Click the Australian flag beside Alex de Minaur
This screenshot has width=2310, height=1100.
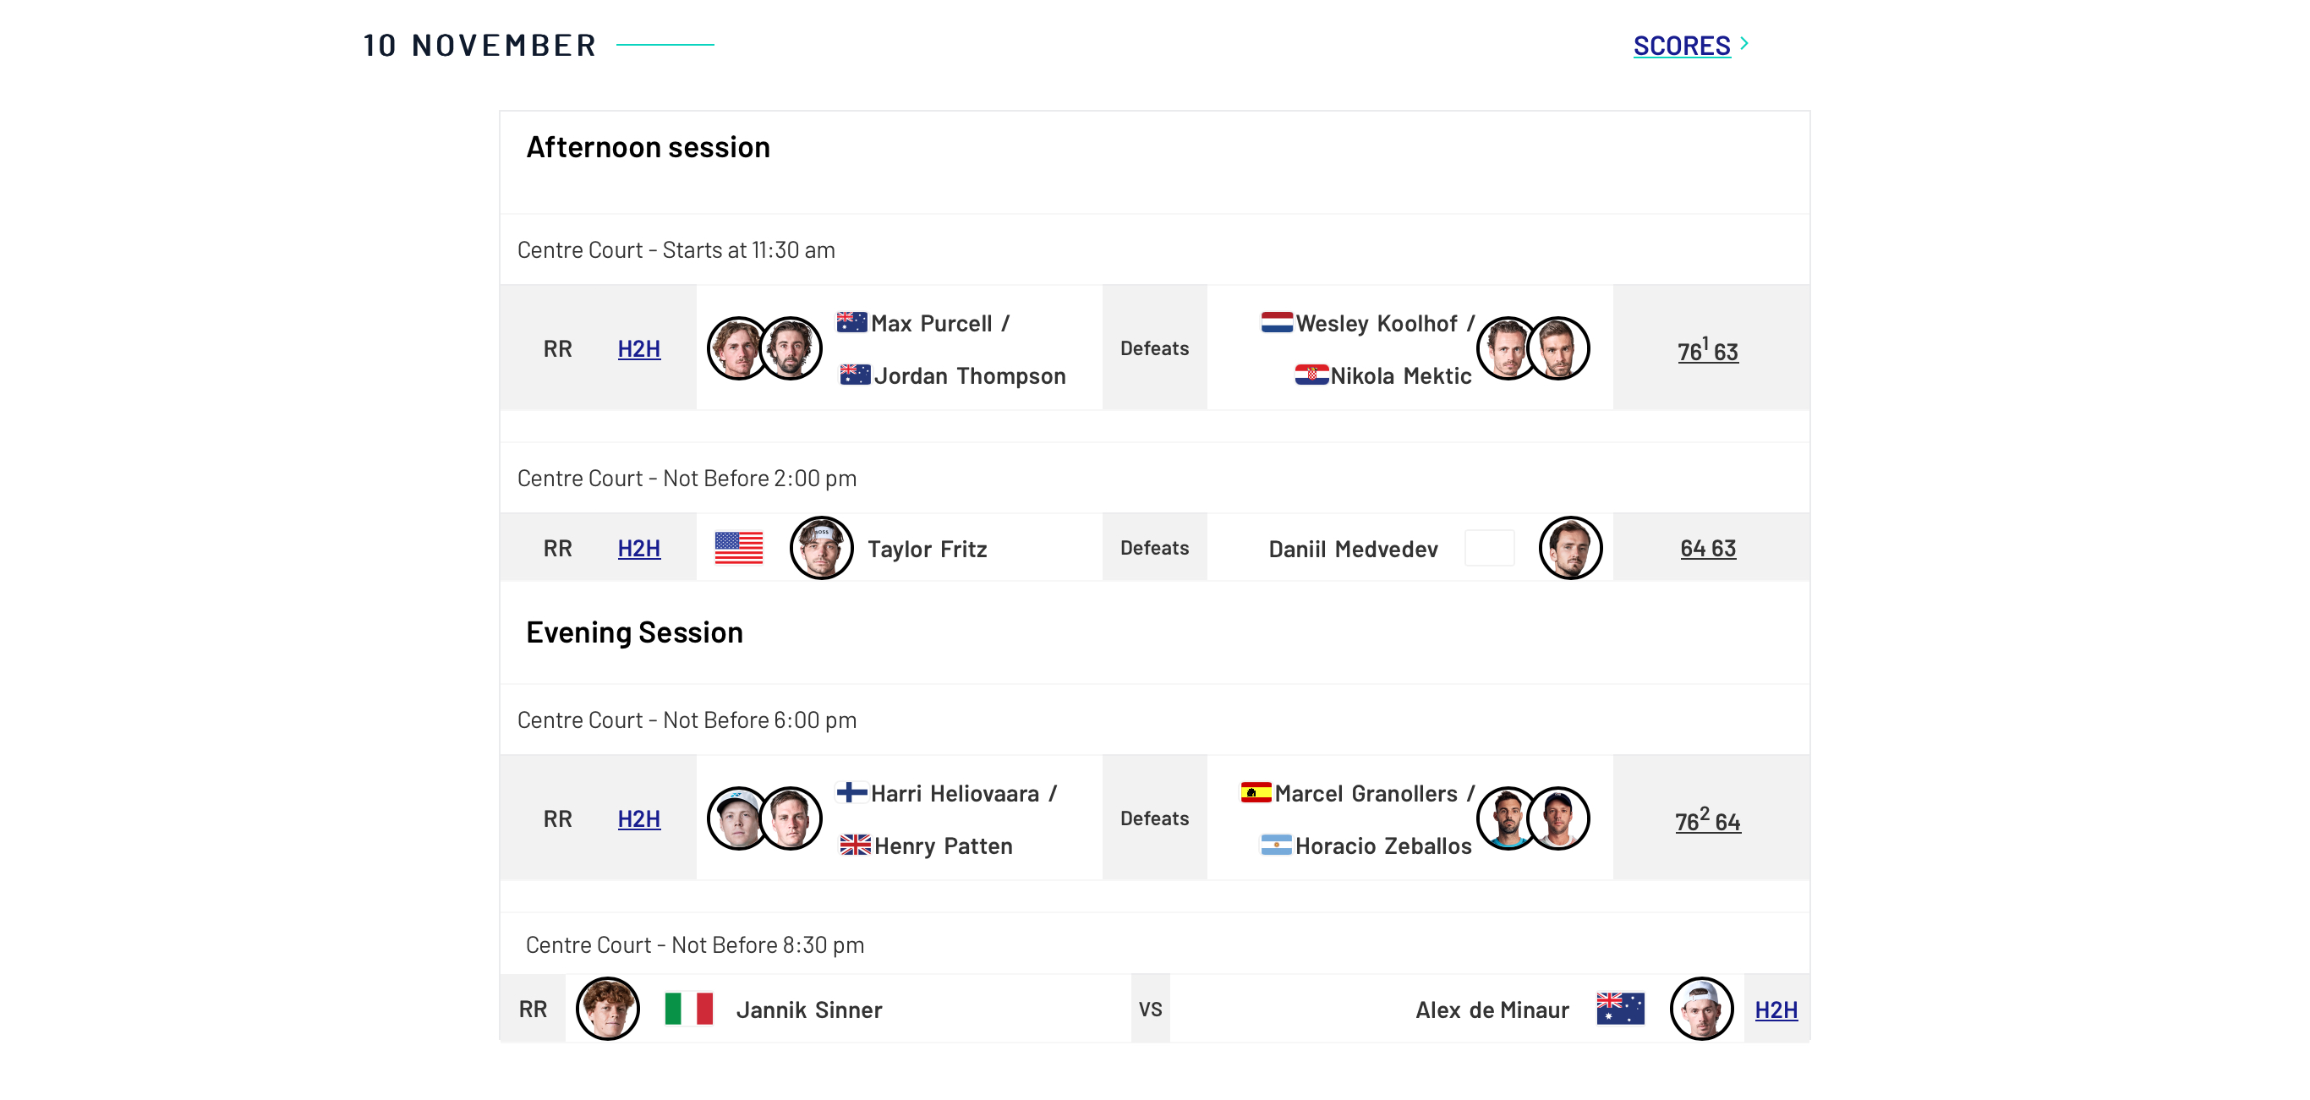1620,1009
